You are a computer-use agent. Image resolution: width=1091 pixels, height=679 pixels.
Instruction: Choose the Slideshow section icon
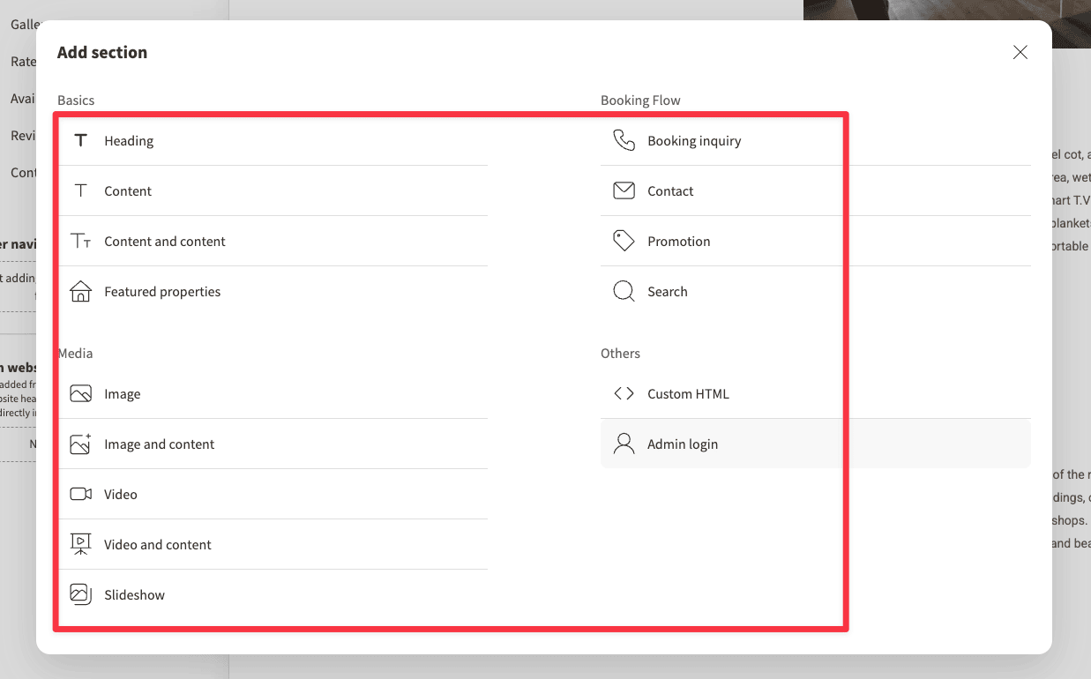tap(80, 594)
